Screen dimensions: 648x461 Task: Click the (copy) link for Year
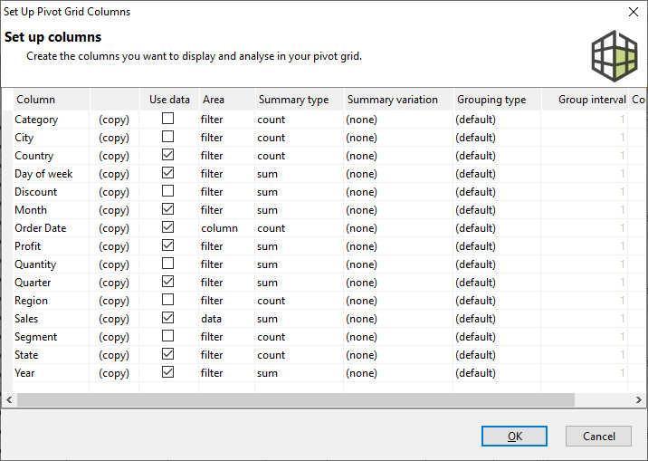pos(114,373)
